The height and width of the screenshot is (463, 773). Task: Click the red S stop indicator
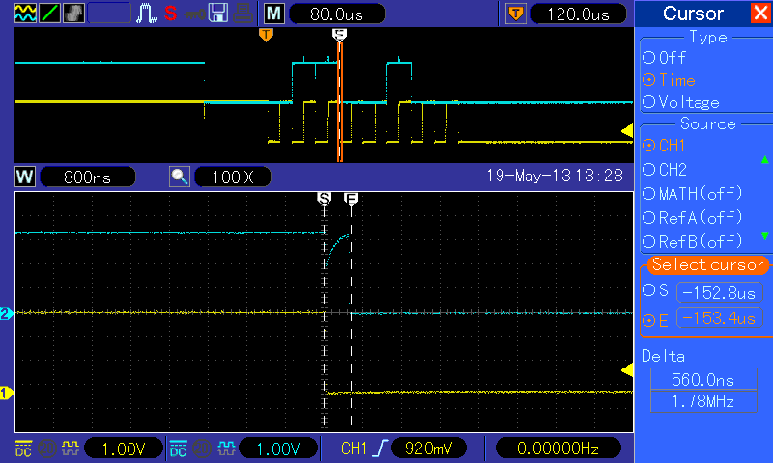coord(171,14)
